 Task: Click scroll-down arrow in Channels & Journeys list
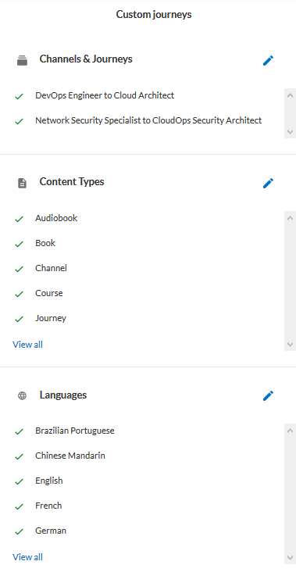point(290,131)
